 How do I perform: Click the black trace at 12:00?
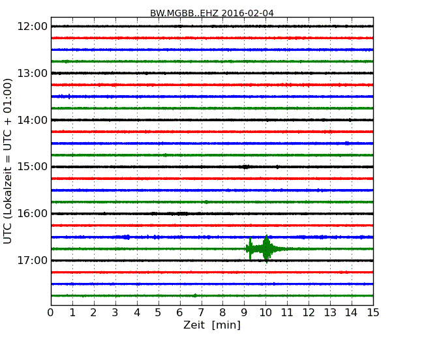pyautogui.click(x=212, y=26)
